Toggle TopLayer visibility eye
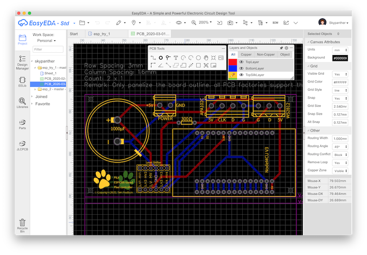367x255 pixels. click(x=241, y=62)
